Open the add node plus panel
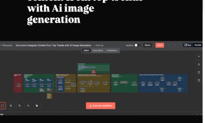The height and width of the screenshot is (123, 205). tap(199, 56)
